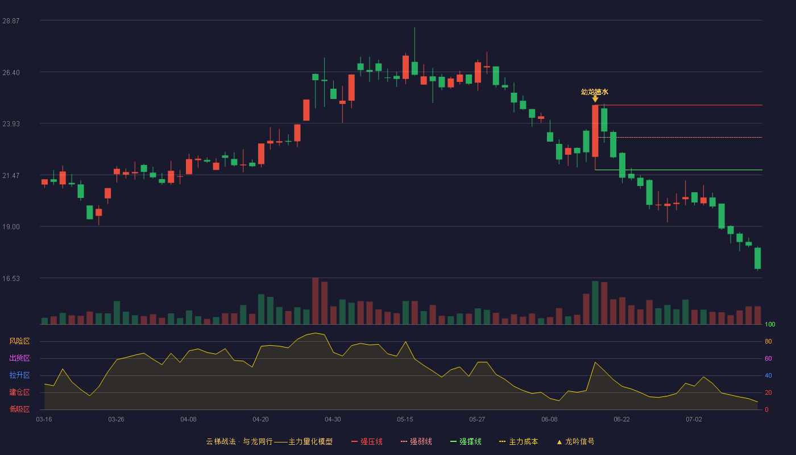Viewport: 796px width, 455px height.
Task: Click the 龙吟信号 triangle legend icon
Action: pyautogui.click(x=559, y=442)
